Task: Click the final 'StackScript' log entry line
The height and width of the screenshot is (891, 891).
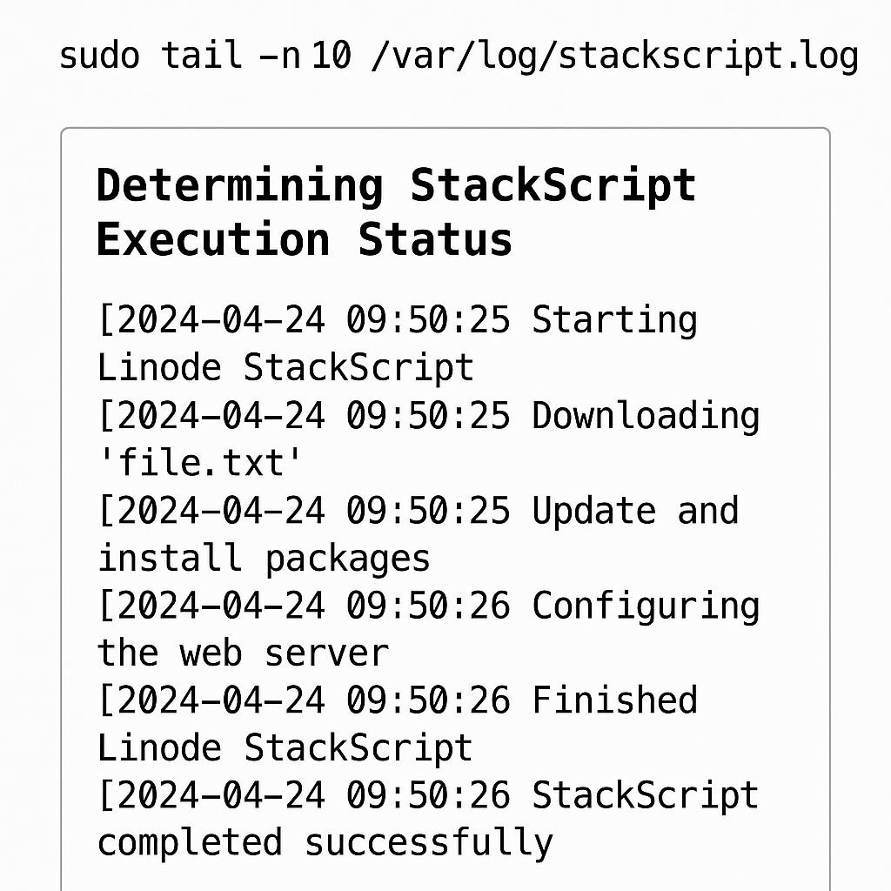Action: (428, 795)
